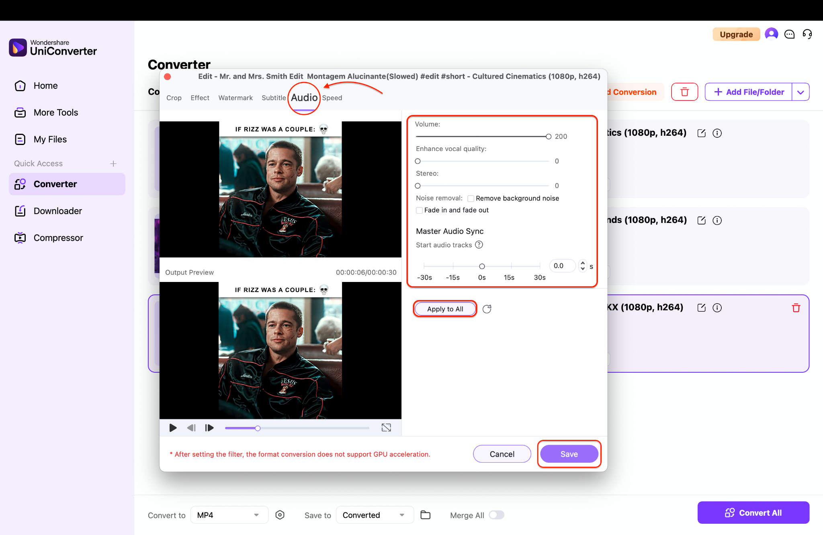Switch to the Speed tab
The image size is (823, 535).
coord(332,98)
